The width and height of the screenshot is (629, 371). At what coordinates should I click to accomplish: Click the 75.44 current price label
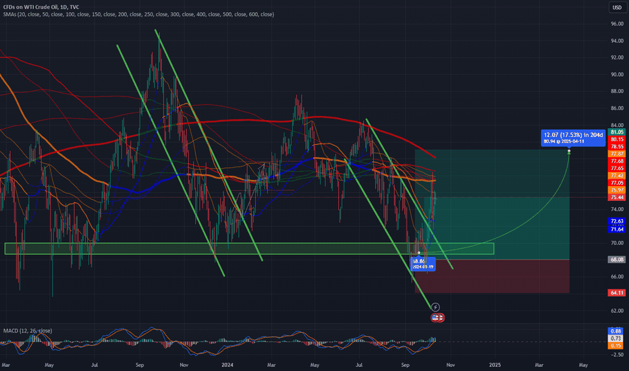(617, 198)
